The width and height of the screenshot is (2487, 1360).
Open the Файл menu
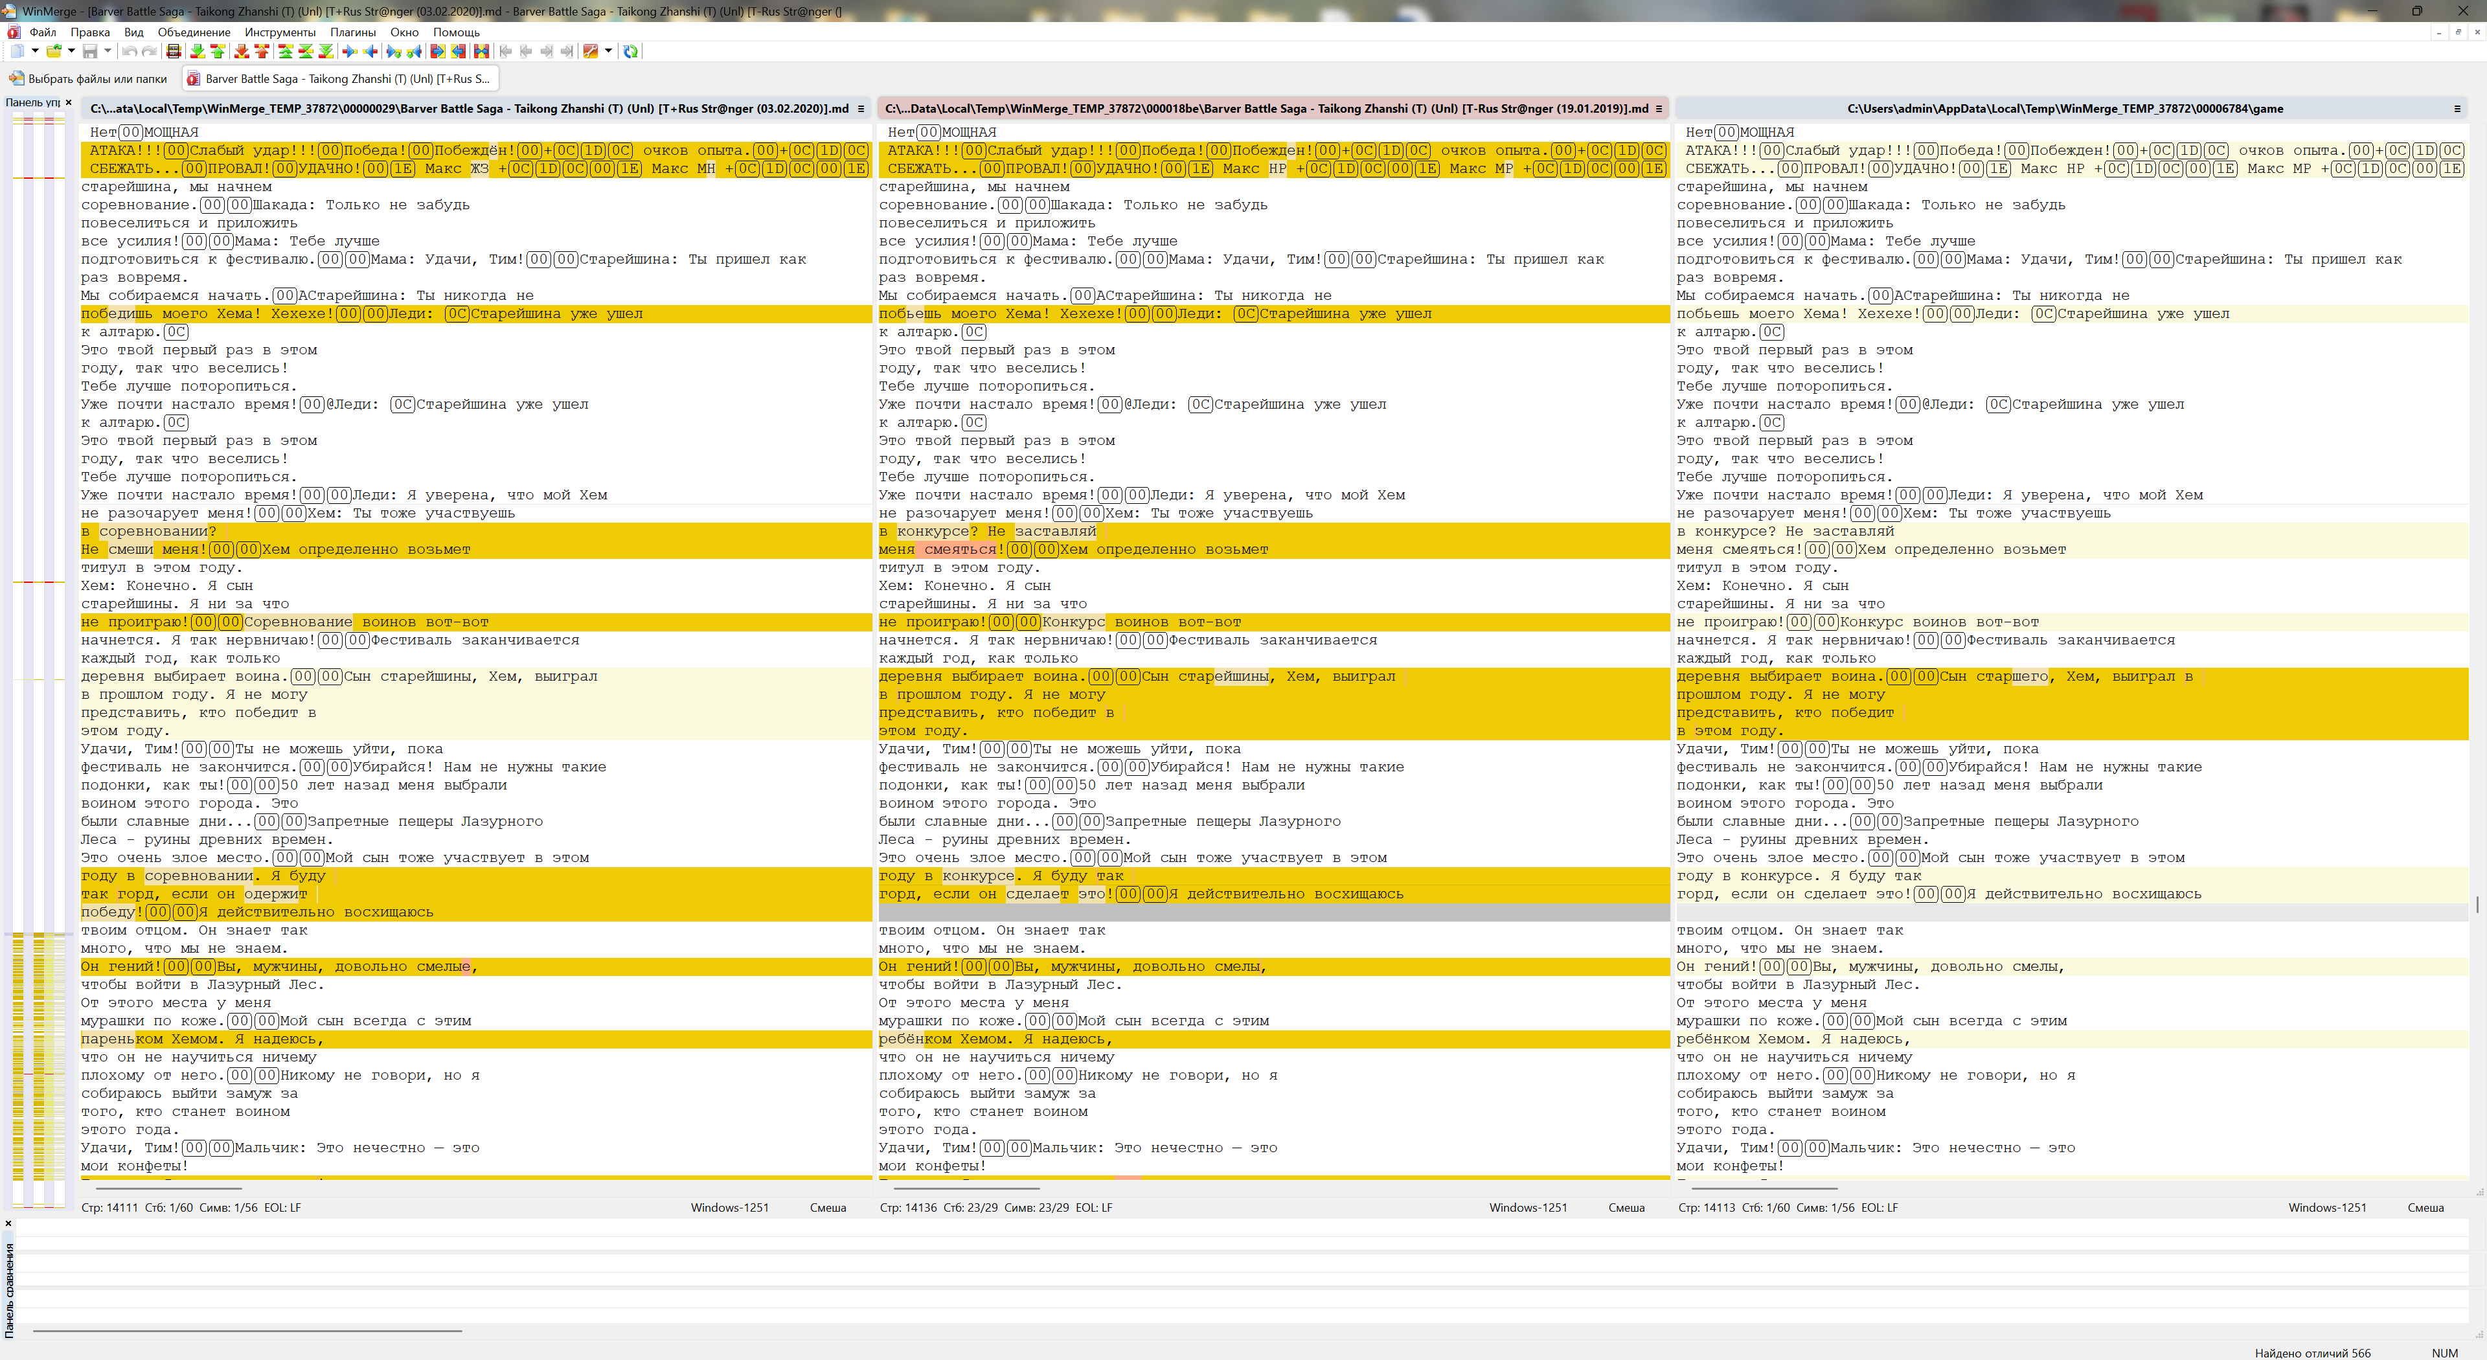pos(43,32)
